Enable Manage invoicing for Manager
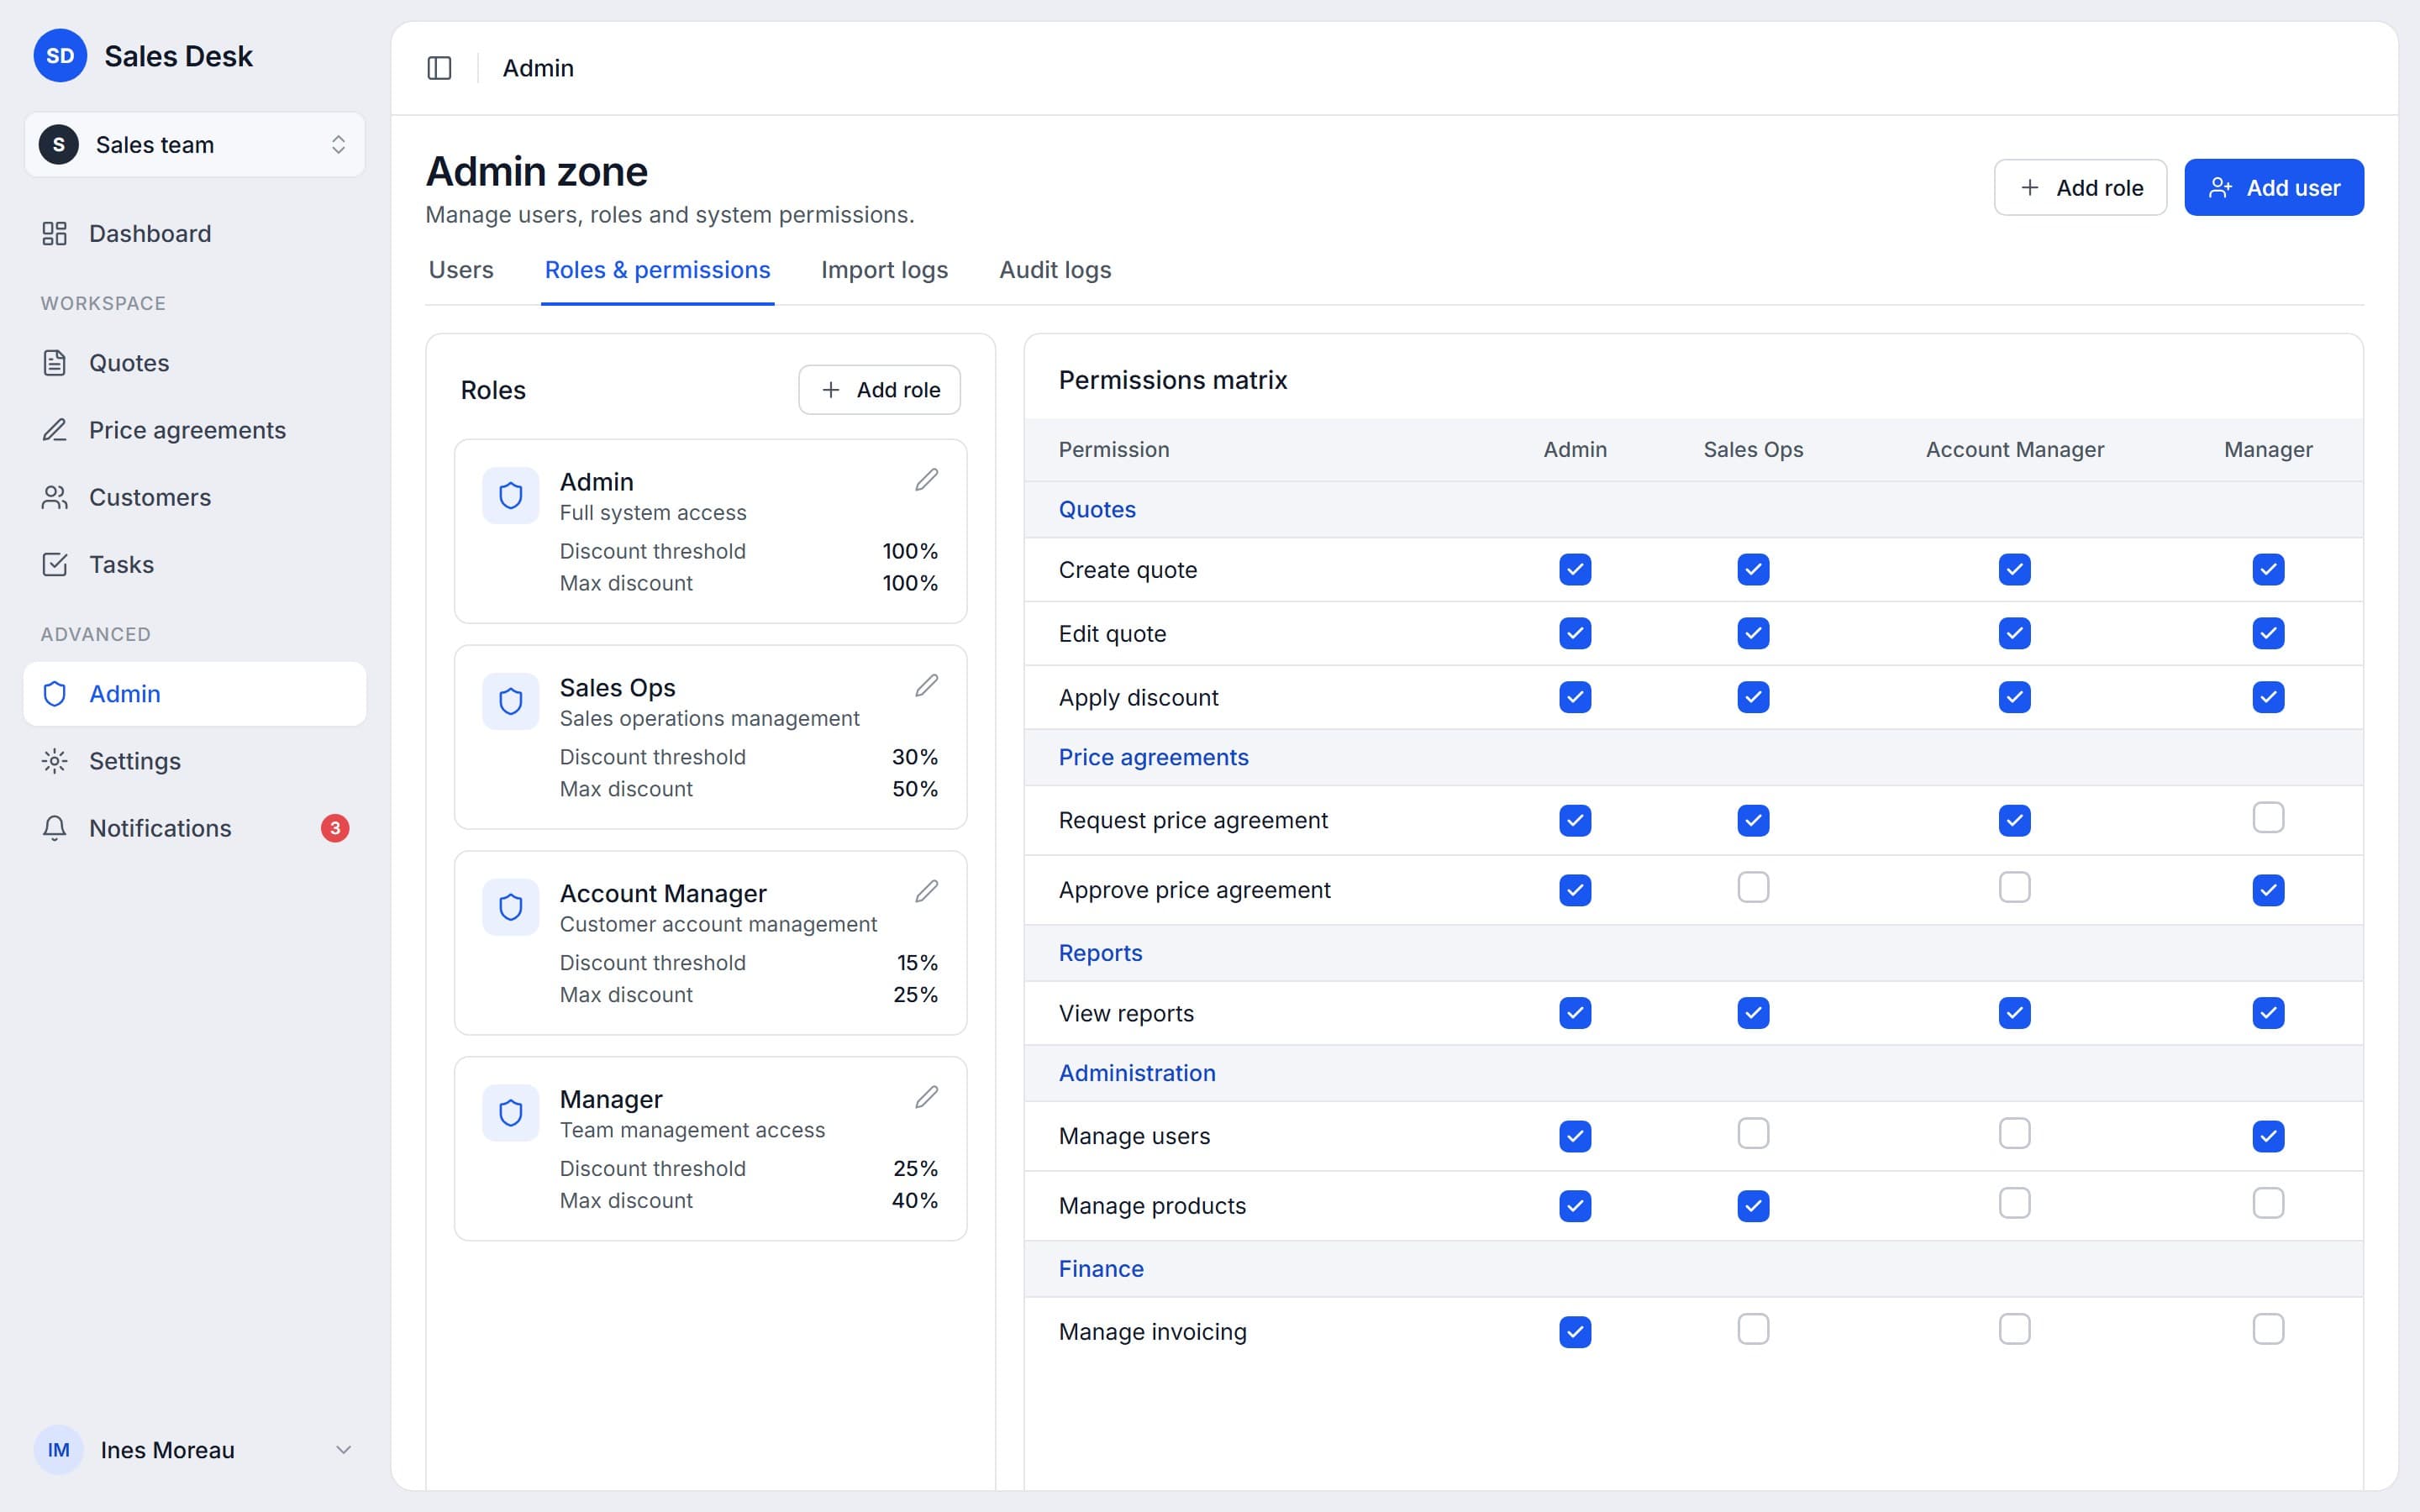2420x1512 pixels. tap(2267, 1329)
